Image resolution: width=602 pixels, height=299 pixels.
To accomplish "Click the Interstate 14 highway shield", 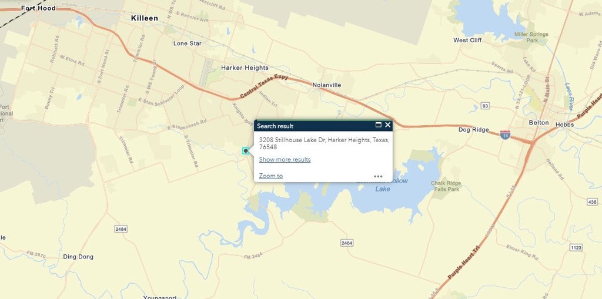I will click(x=505, y=135).
